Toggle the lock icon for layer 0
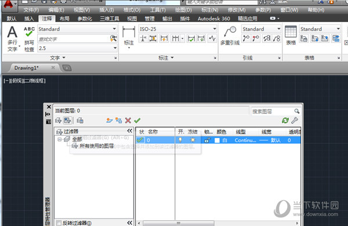 pyautogui.click(x=207, y=140)
